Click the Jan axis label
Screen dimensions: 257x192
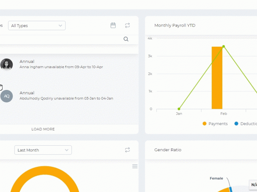(x=179, y=114)
